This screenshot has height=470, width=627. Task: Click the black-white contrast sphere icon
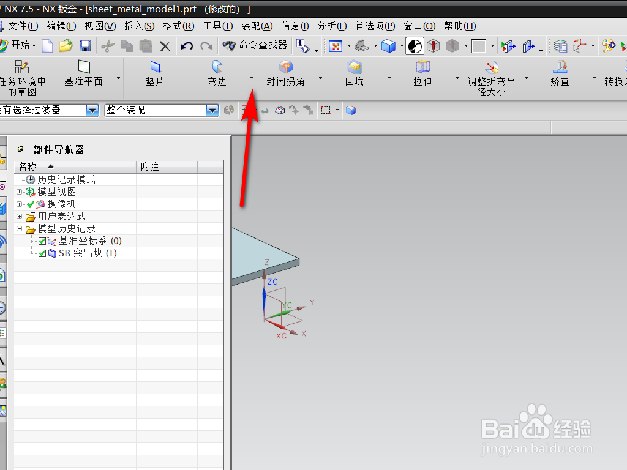pyautogui.click(x=415, y=46)
